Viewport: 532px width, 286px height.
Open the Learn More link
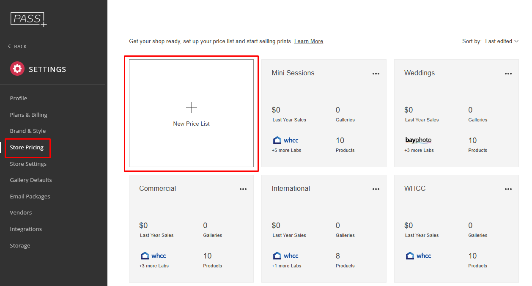308,41
